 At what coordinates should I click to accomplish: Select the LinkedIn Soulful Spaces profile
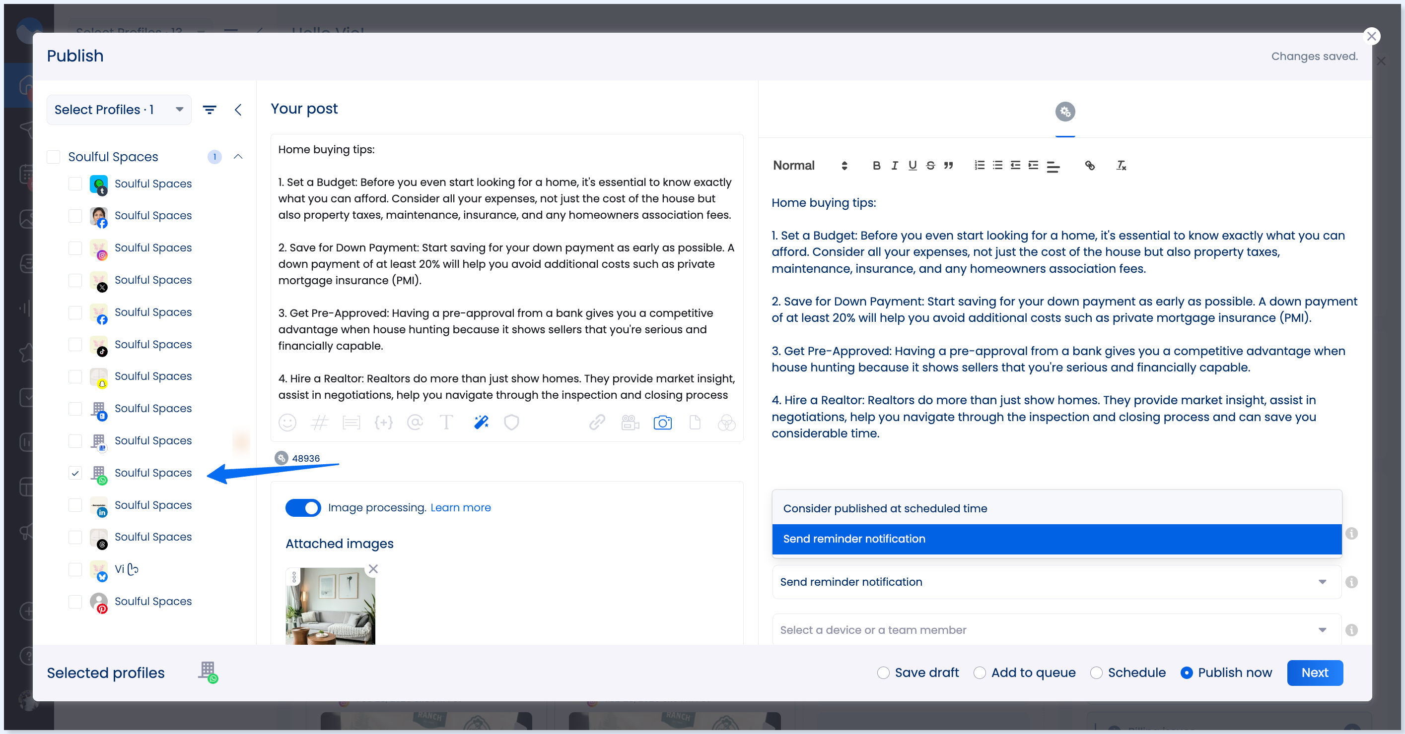coord(75,505)
